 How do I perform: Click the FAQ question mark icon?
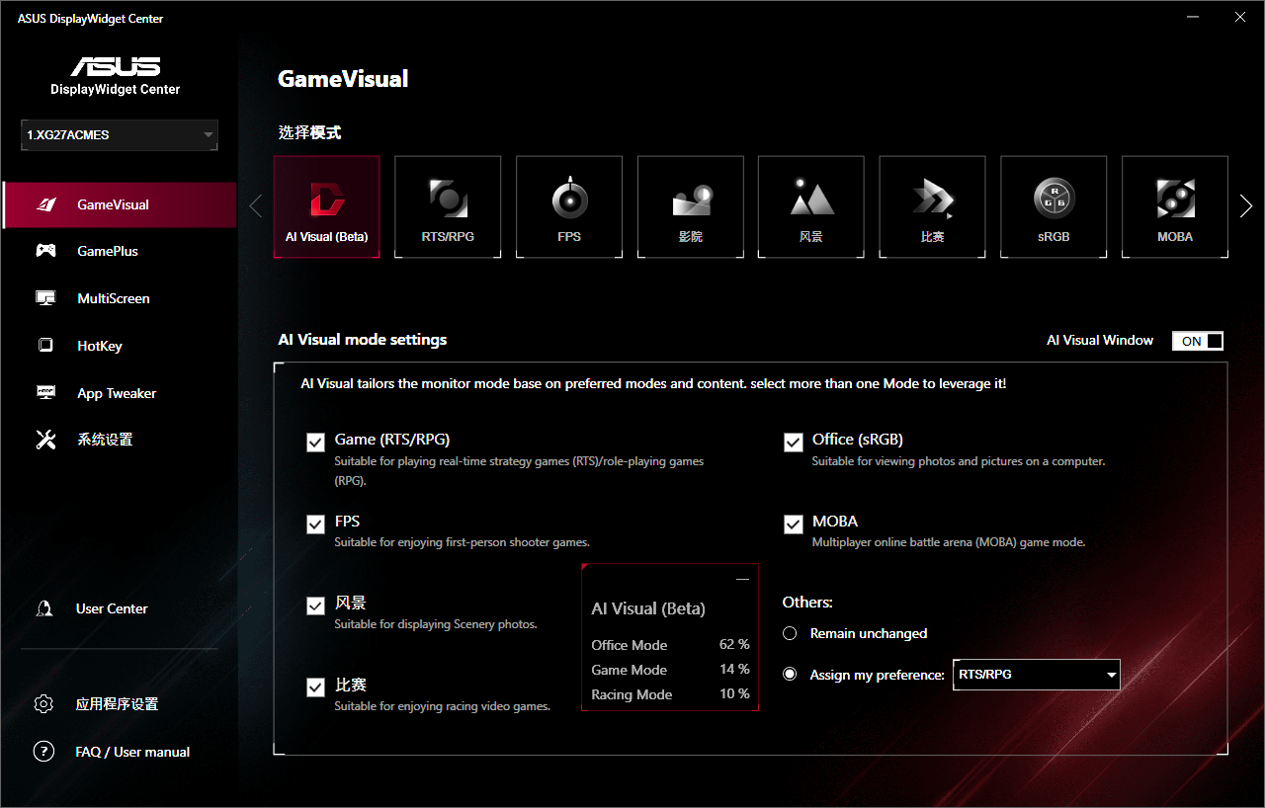[x=43, y=752]
